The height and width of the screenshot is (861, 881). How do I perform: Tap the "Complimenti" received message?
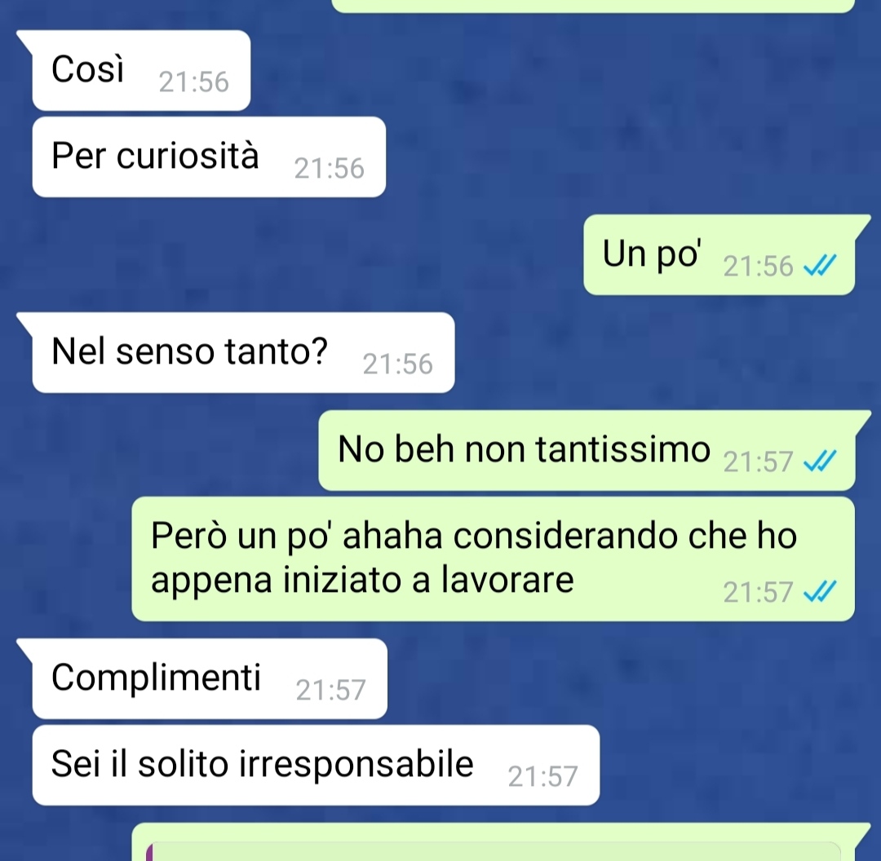[x=210, y=678]
